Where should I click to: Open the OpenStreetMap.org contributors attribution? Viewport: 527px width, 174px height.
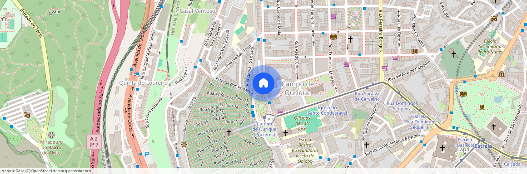[61, 171]
